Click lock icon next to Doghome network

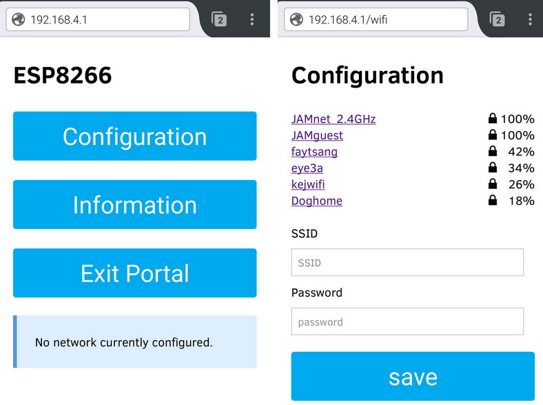click(493, 201)
